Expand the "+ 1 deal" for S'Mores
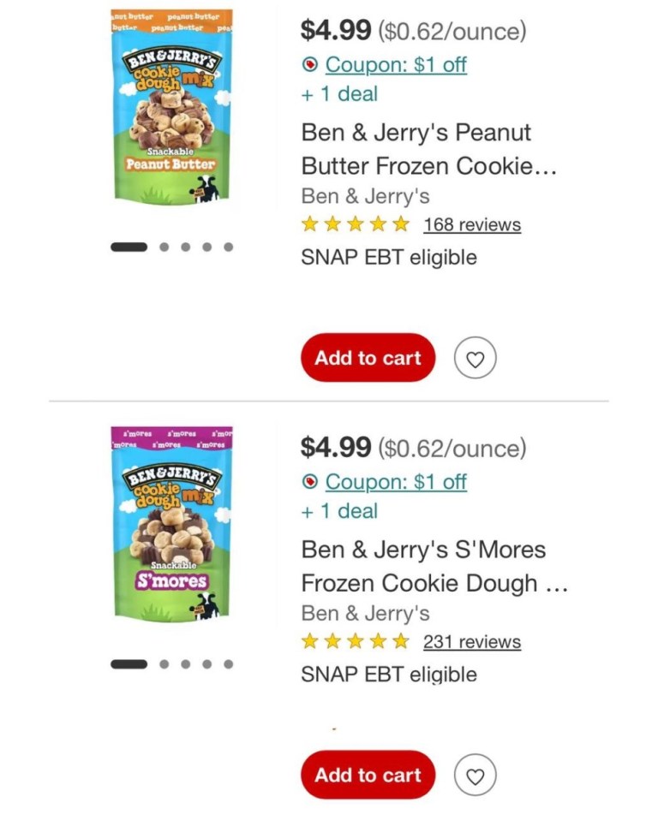The height and width of the screenshot is (815, 658). pyautogui.click(x=339, y=511)
